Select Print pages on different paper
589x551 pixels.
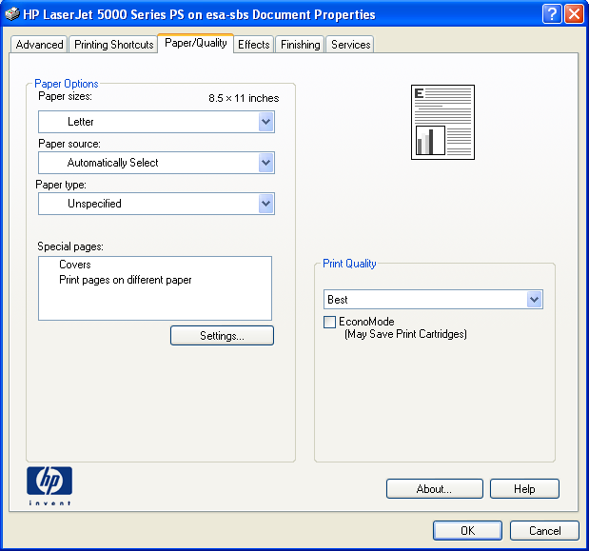(126, 280)
